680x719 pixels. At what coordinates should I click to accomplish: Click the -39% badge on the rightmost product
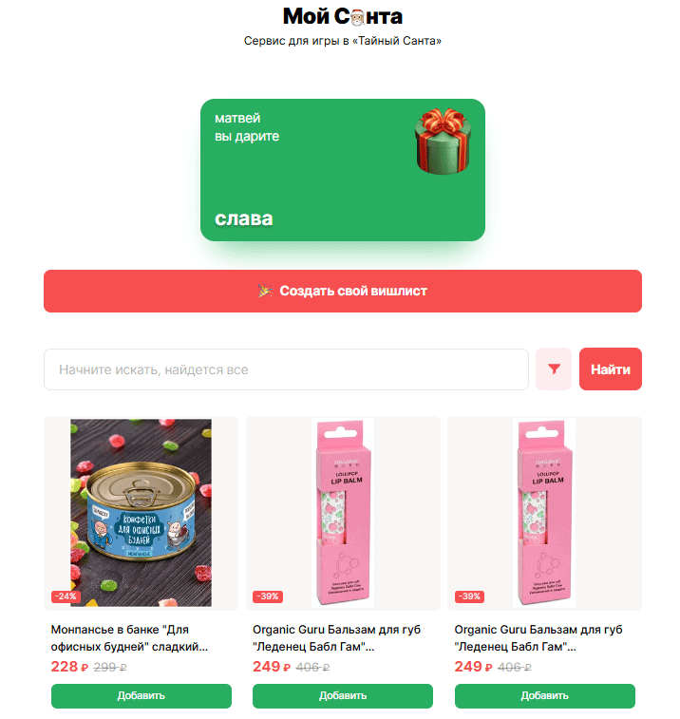[469, 596]
